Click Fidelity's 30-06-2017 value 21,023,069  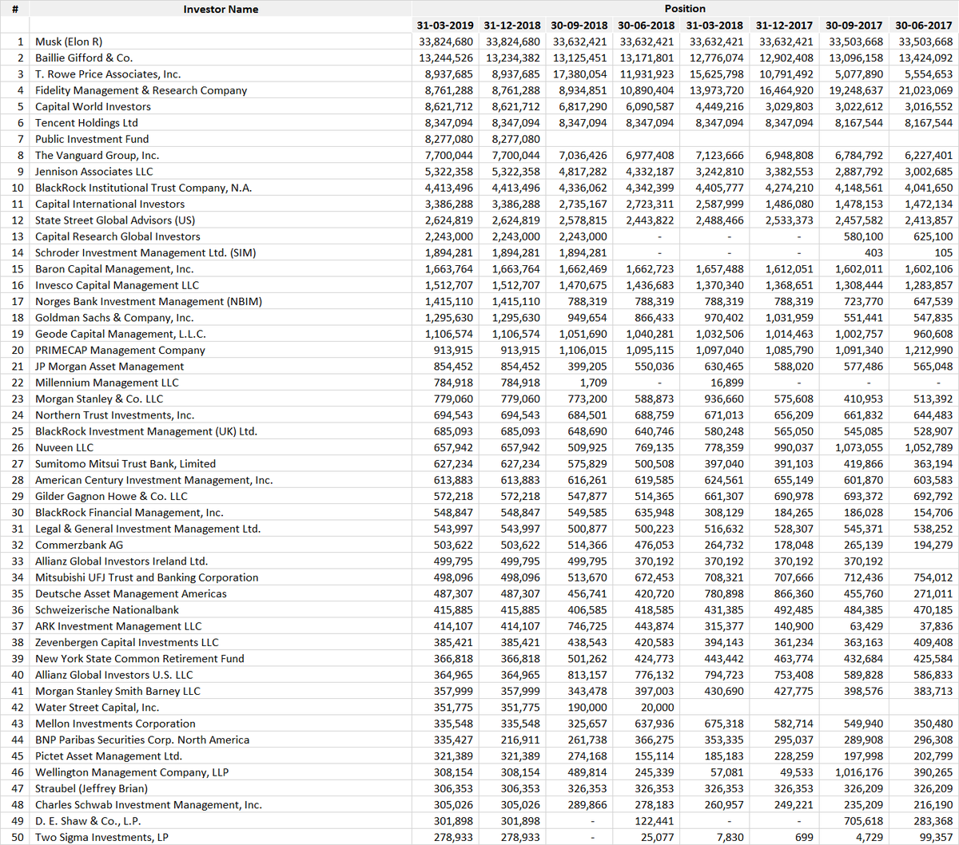924,90
